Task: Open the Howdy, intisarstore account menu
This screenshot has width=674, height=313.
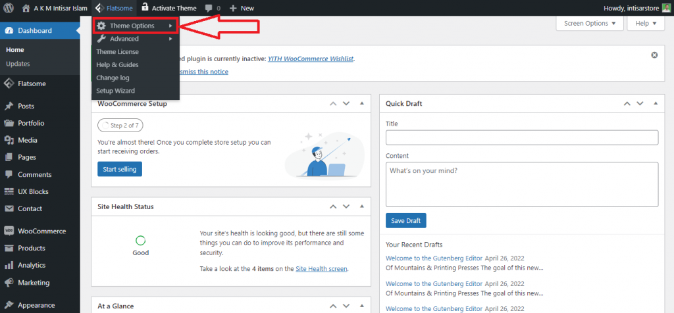Action: 636,8
